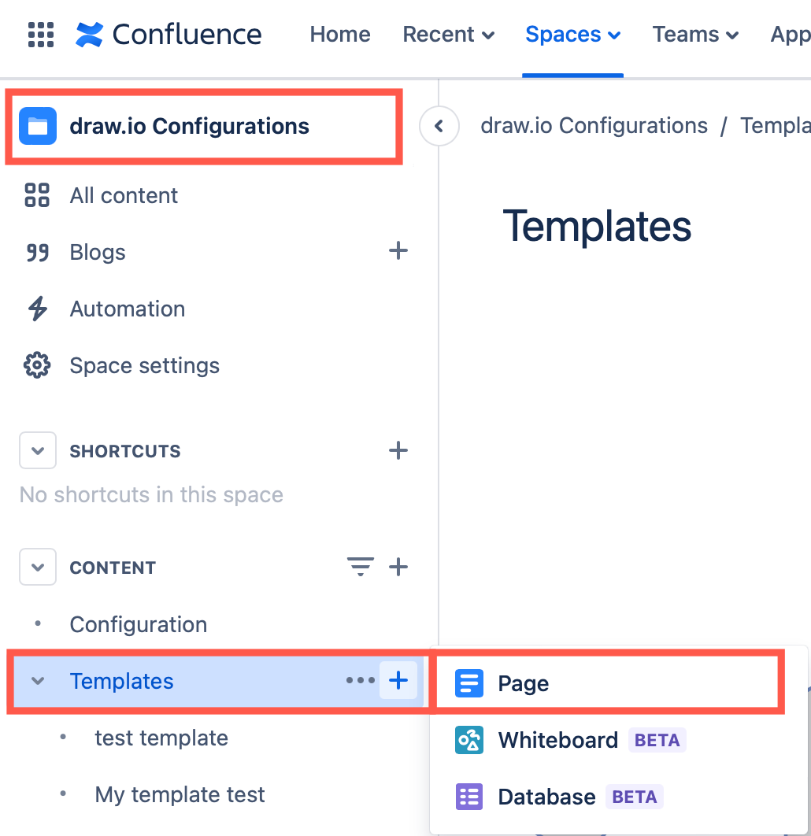Click the filter icon next to Content
The height and width of the screenshot is (836, 811).
361,566
